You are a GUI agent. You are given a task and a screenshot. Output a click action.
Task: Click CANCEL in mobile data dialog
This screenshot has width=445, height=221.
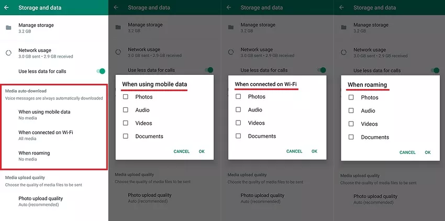182,151
